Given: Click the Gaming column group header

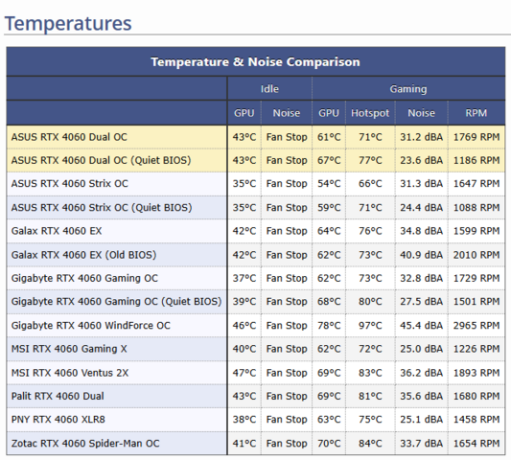Looking at the screenshot, I should [x=408, y=89].
